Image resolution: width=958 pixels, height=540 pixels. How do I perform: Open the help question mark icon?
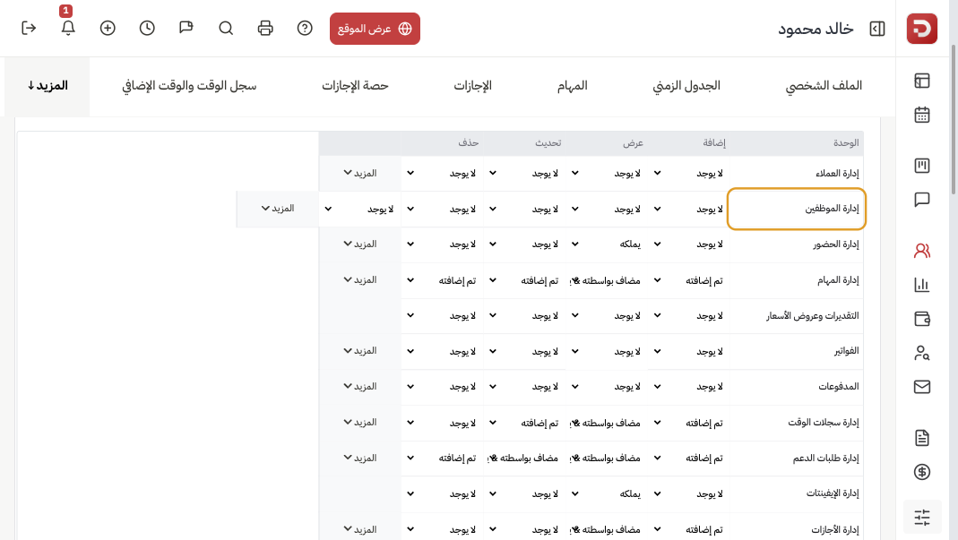pos(305,28)
